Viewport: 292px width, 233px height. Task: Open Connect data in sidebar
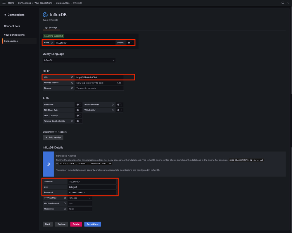pyautogui.click(x=12, y=26)
